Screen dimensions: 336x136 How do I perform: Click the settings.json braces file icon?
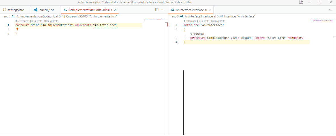[5, 10]
